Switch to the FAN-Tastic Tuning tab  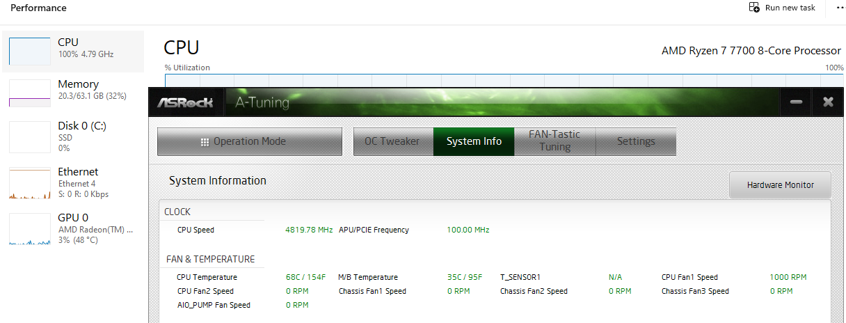coord(554,141)
